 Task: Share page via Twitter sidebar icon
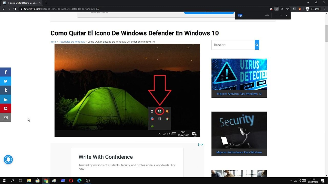click(6, 81)
